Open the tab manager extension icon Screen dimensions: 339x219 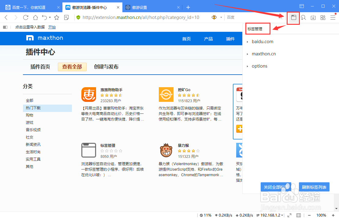(x=293, y=17)
